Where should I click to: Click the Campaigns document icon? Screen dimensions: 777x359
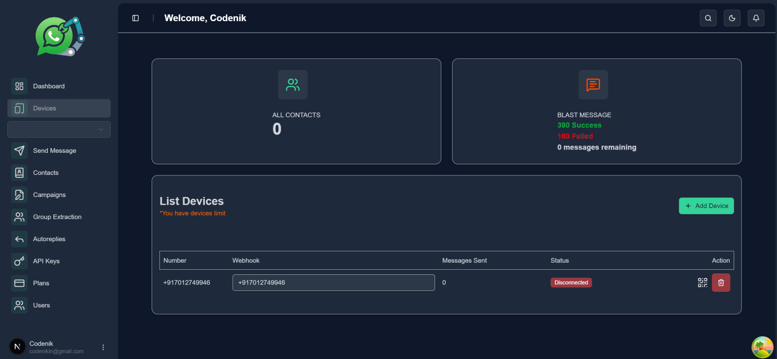point(19,195)
